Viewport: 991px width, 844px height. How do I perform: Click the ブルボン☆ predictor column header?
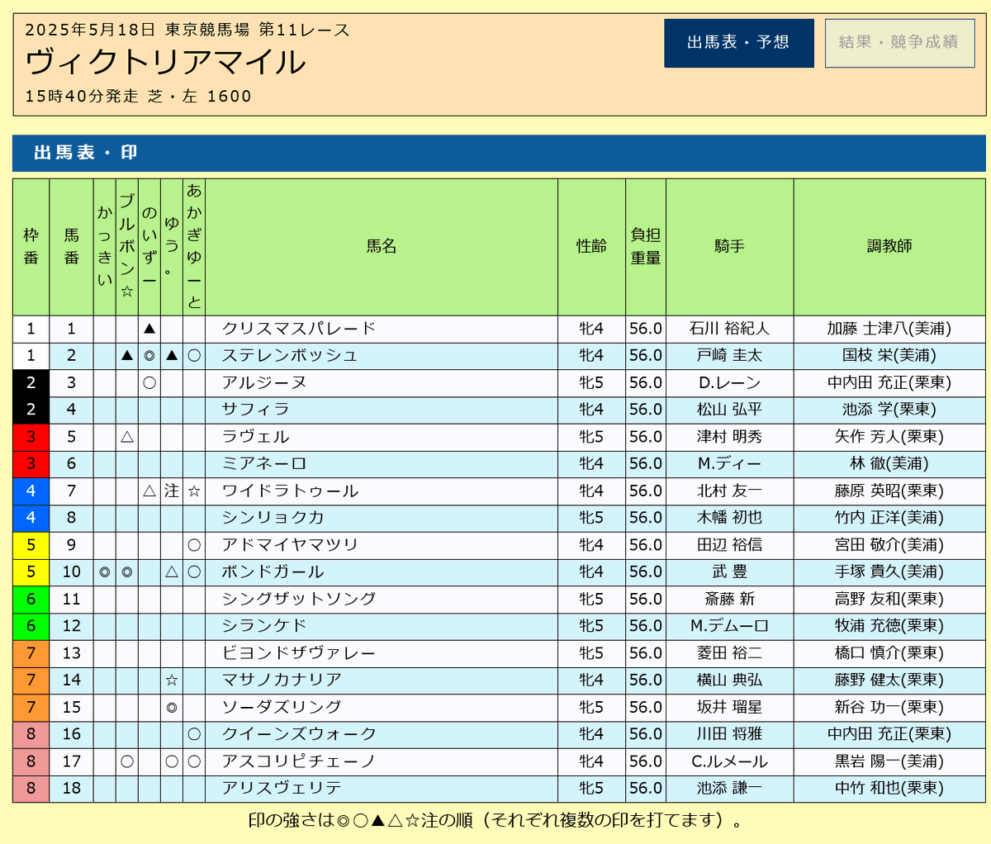point(127,247)
